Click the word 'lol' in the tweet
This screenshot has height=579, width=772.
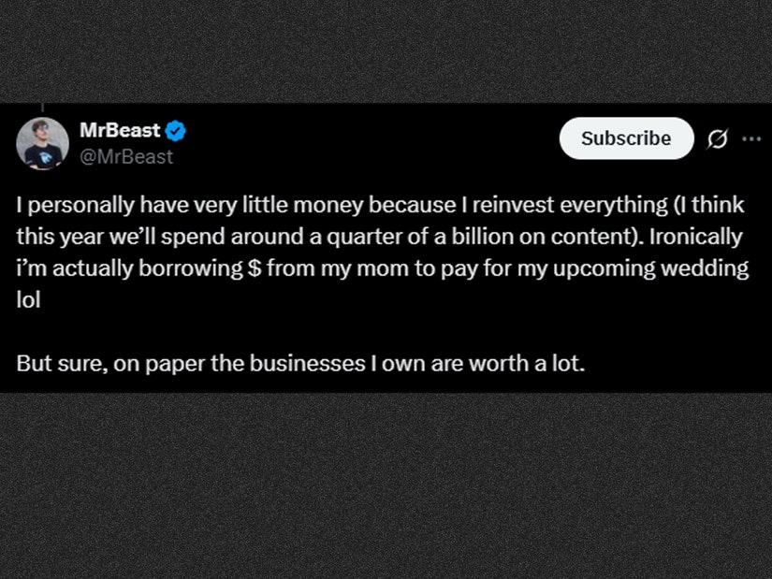click(28, 300)
